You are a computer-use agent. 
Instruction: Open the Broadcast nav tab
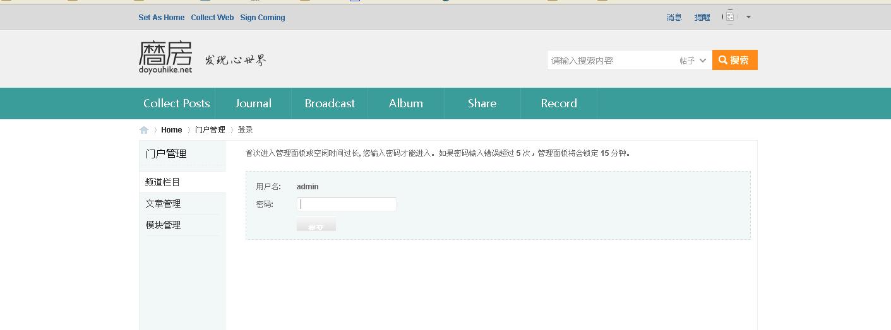330,103
